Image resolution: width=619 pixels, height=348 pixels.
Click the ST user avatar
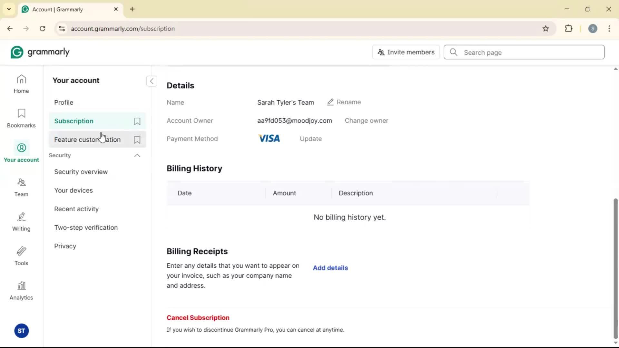pyautogui.click(x=22, y=331)
